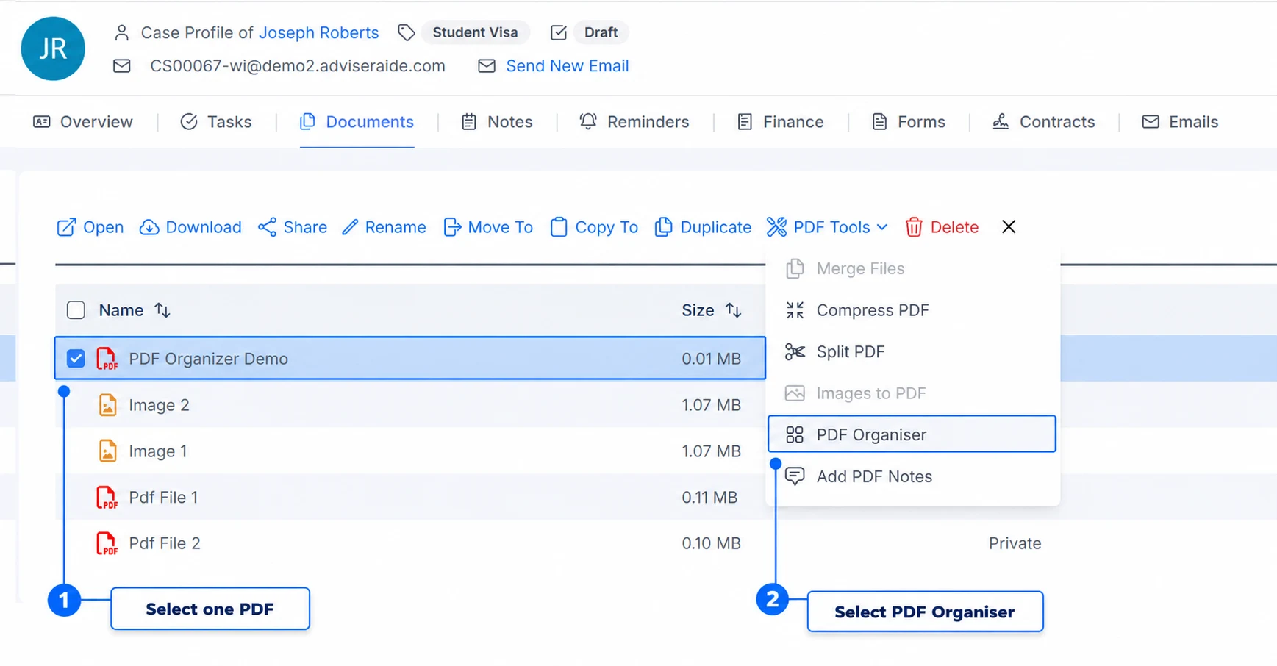Switch to the Documents tab

(357, 122)
